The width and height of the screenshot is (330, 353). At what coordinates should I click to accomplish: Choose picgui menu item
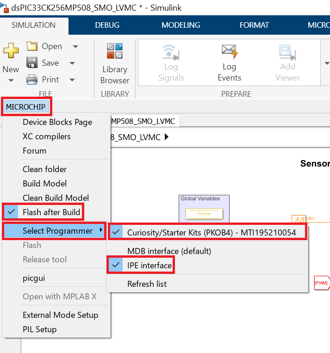(x=34, y=278)
